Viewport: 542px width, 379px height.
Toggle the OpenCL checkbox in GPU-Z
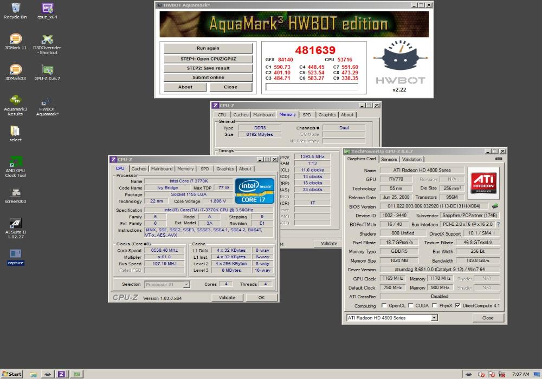coord(384,305)
